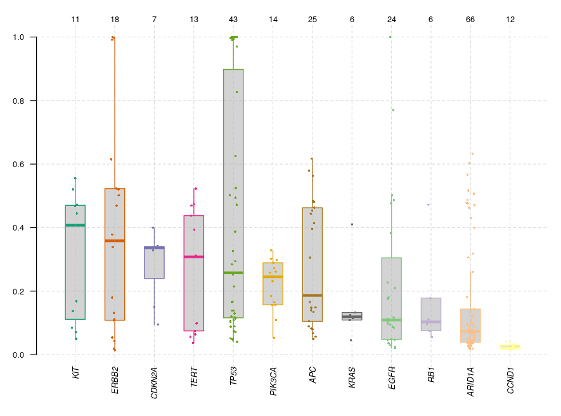This screenshot has width=561, height=416.
Task: Click the KRAS outlier point near 0.4
Action: 352,225
